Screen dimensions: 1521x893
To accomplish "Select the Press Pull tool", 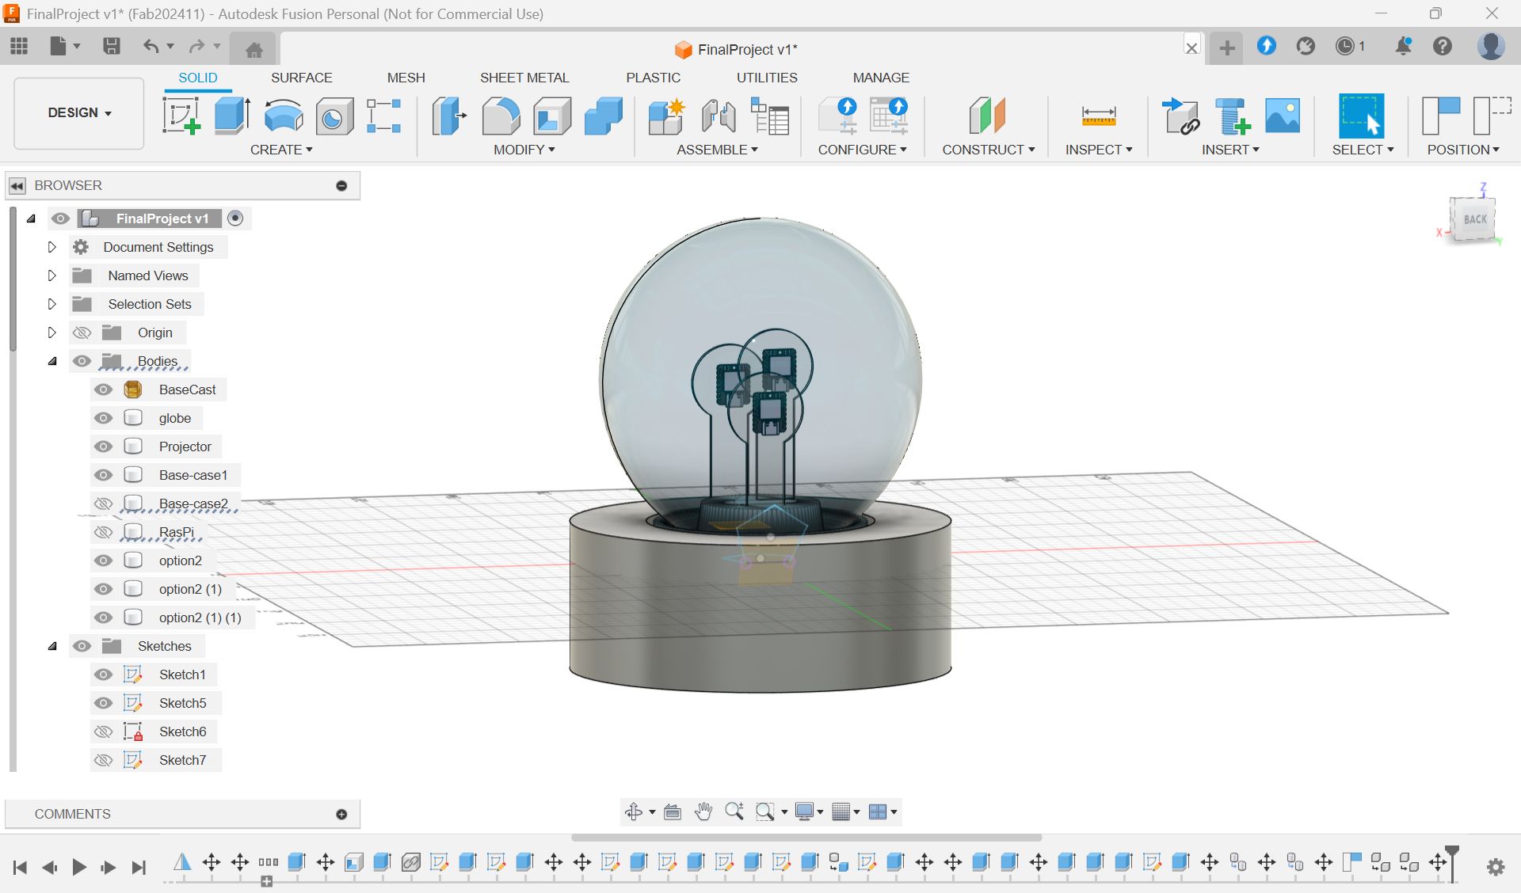I will (449, 116).
